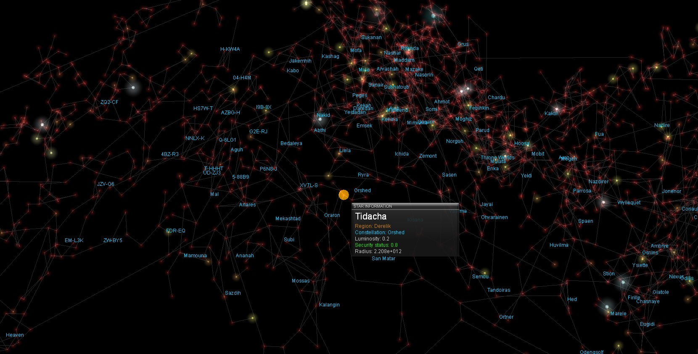
Task: Click the San Matar label
Action: 383,259
